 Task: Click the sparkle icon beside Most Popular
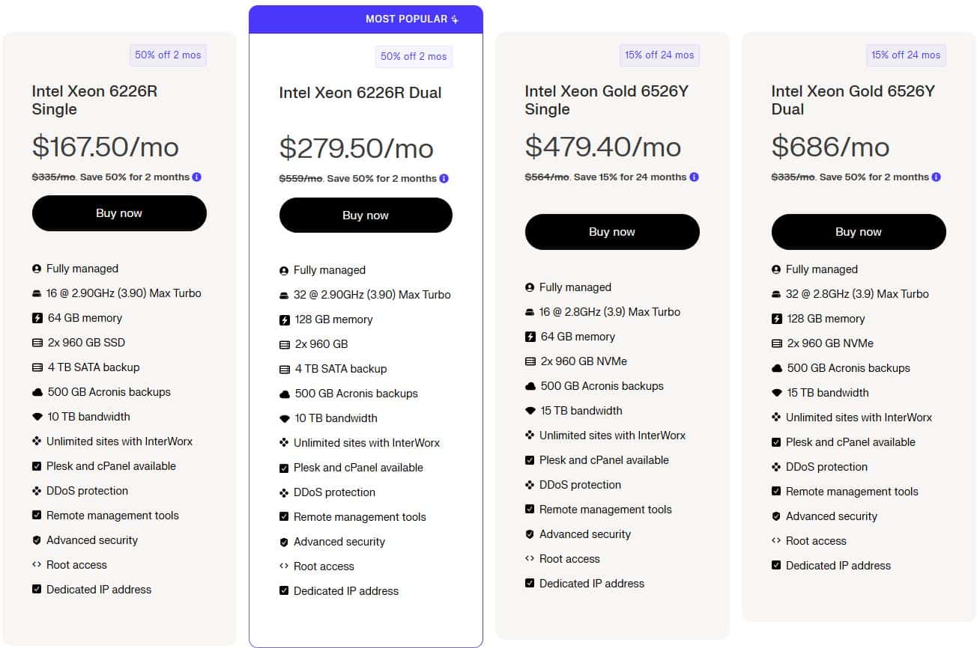(455, 19)
